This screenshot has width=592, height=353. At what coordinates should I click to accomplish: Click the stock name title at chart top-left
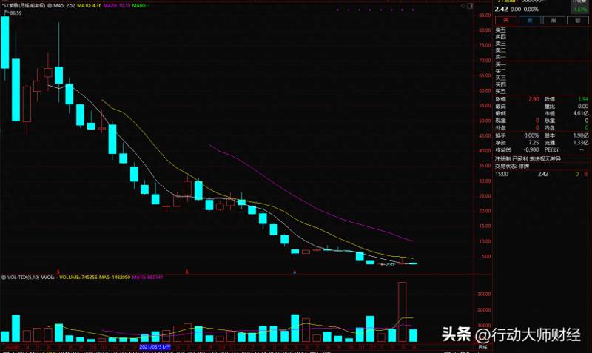pyautogui.click(x=24, y=6)
